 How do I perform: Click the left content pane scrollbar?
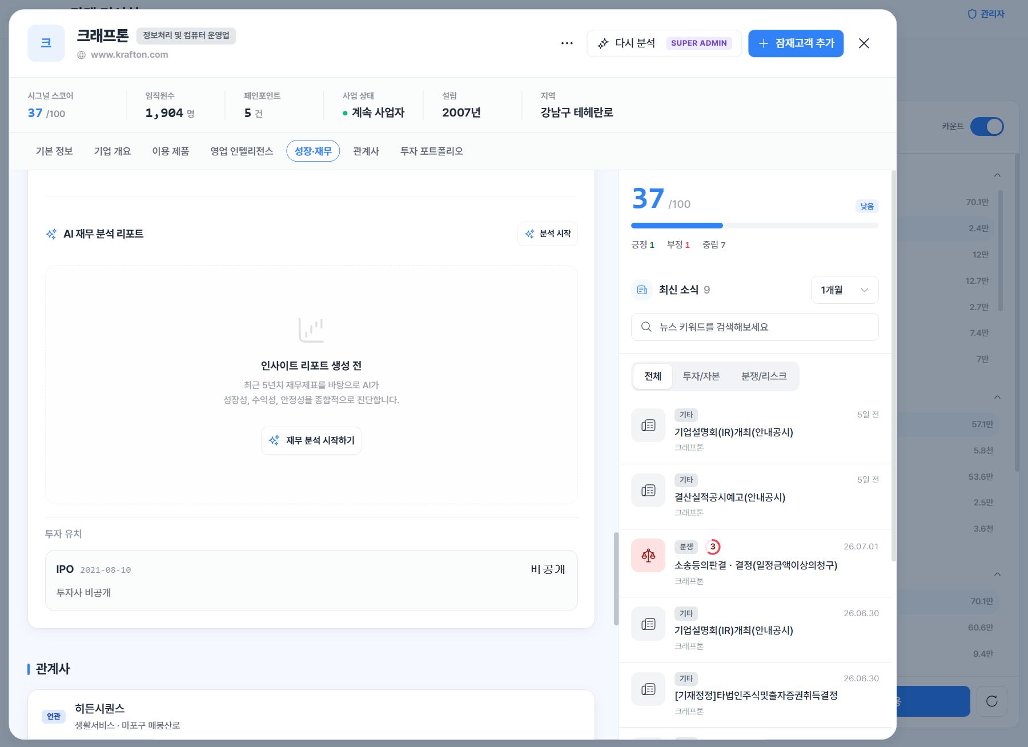pyautogui.click(x=616, y=579)
